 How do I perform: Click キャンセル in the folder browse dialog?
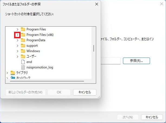[84, 92]
